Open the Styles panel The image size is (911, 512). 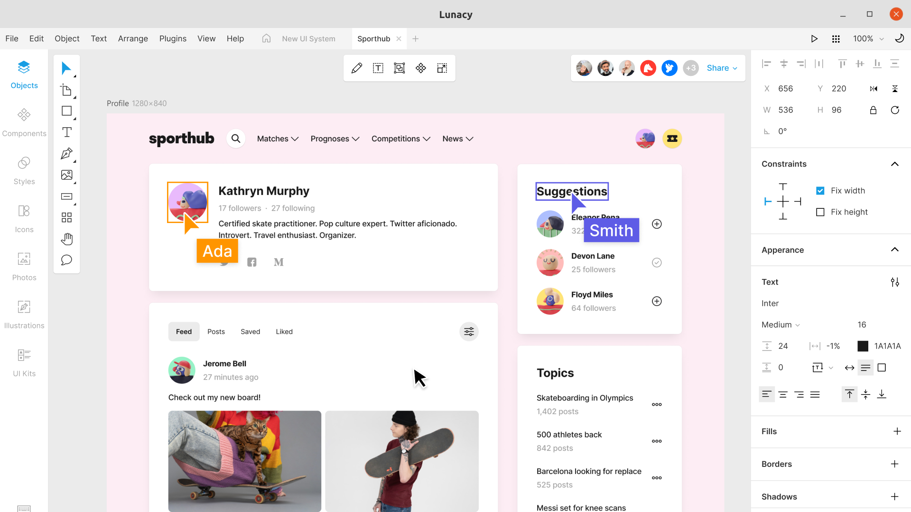[x=24, y=170]
